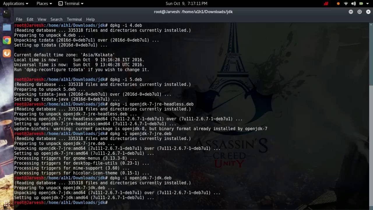Viewport: 373px width, 210px height.
Task: Click the 'dpkg -i 5.deb' command
Action: [x=126, y=79]
